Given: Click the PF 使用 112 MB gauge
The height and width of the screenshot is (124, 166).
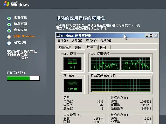Looking at the screenshot, I should pos(73,85).
